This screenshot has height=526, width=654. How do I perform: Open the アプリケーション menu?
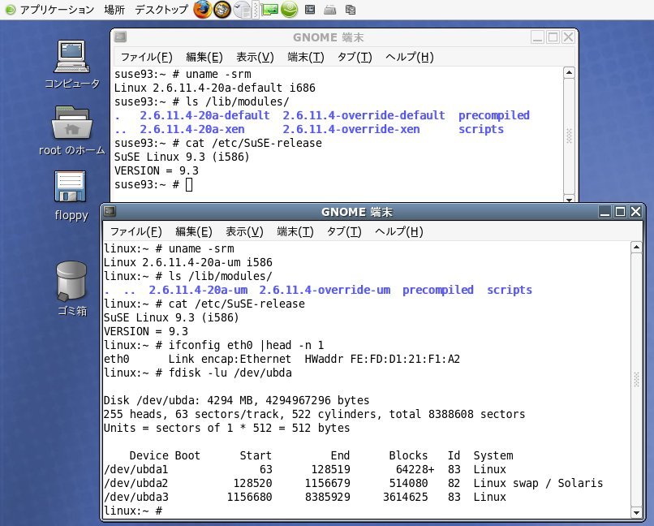coord(50,9)
